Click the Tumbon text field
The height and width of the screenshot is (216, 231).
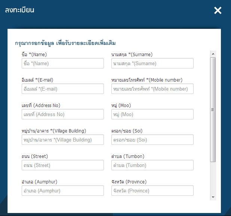153,165
